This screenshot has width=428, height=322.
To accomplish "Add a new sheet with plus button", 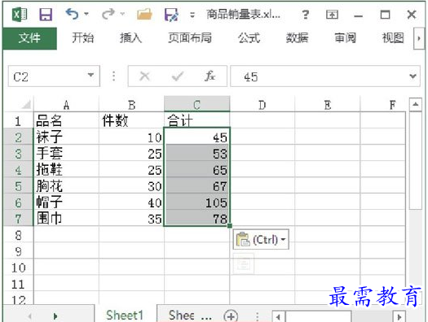I will 231,316.
